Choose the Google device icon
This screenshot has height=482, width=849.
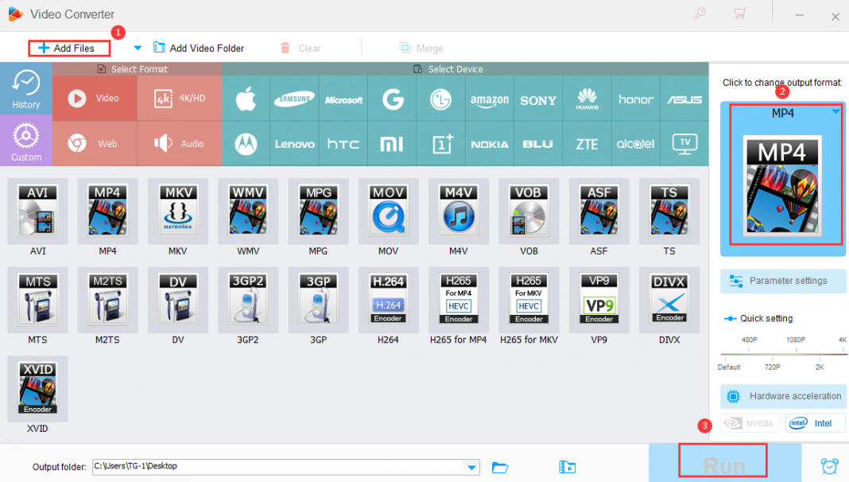coord(392,99)
